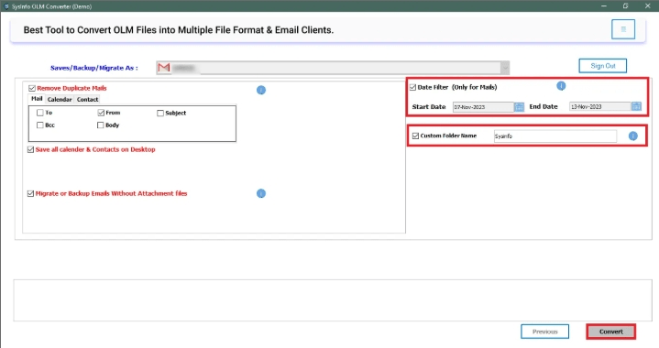The image size is (659, 348).
Task: Click SysInfo app icon in title bar
Action: coord(5,6)
